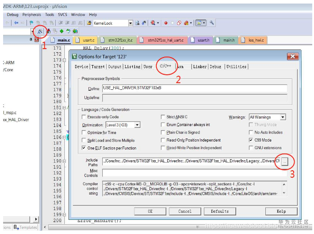
Task: Open window layout icon
Action: [199, 23]
